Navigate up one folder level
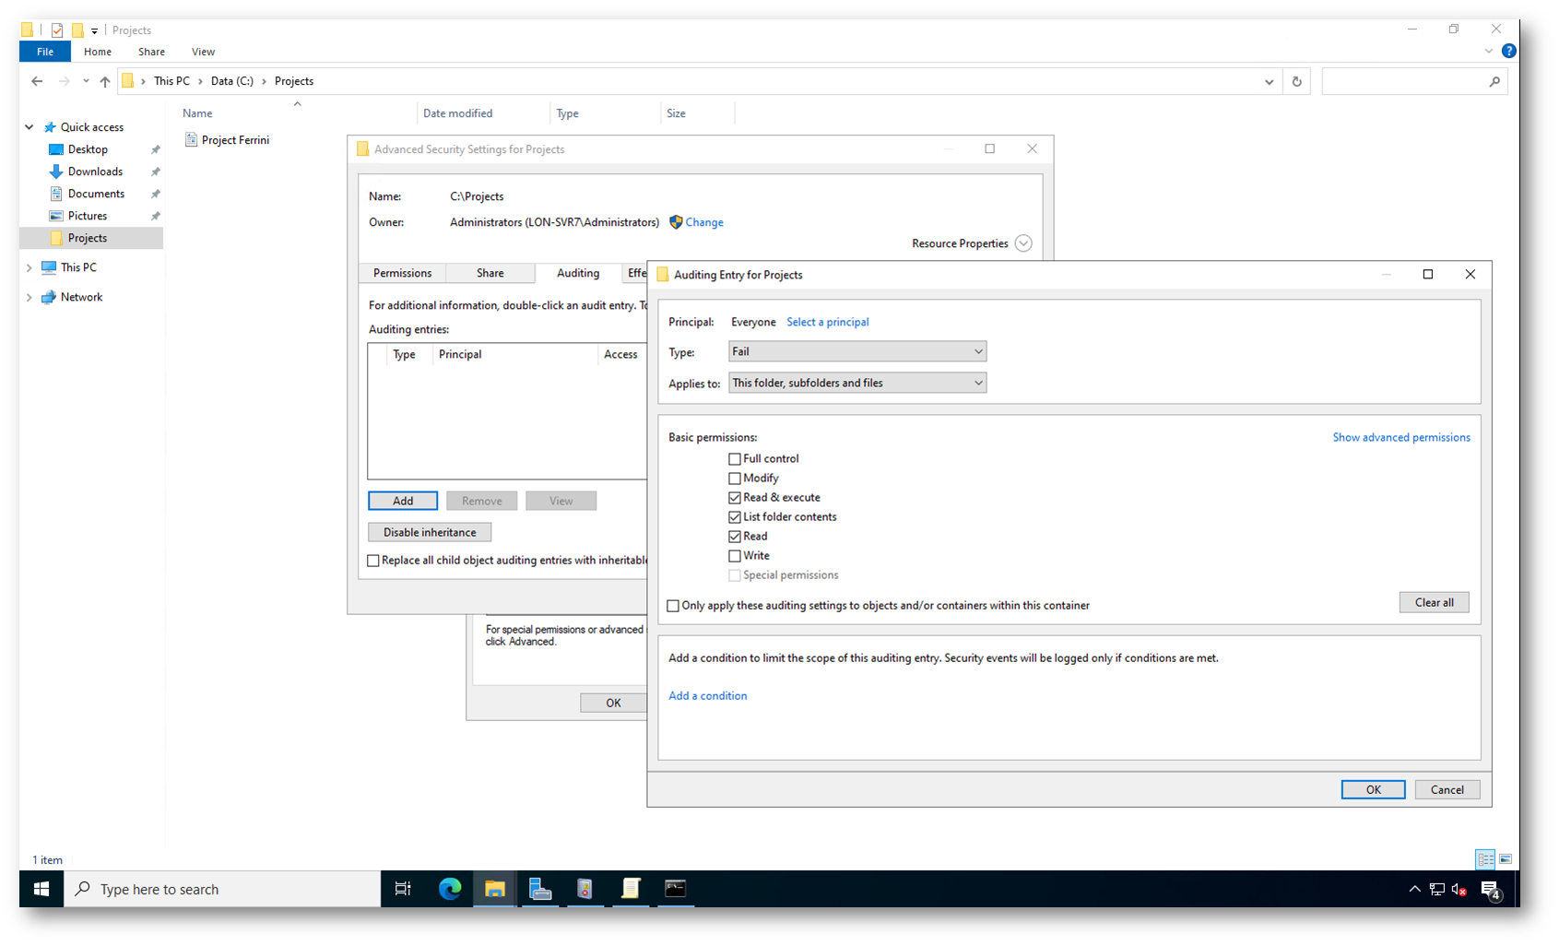The height and width of the screenshot is (946, 1559). [105, 81]
